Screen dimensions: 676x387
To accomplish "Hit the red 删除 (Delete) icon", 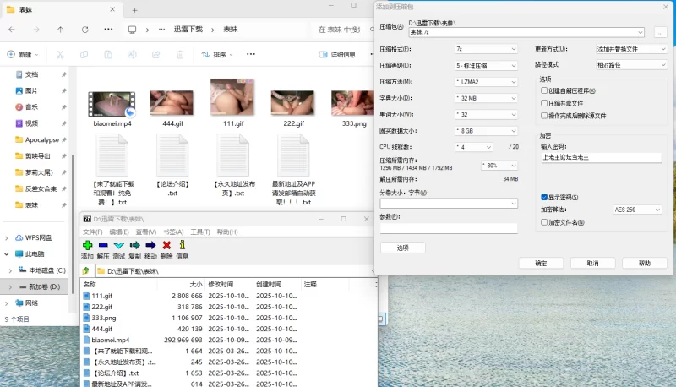I will 166,245.
